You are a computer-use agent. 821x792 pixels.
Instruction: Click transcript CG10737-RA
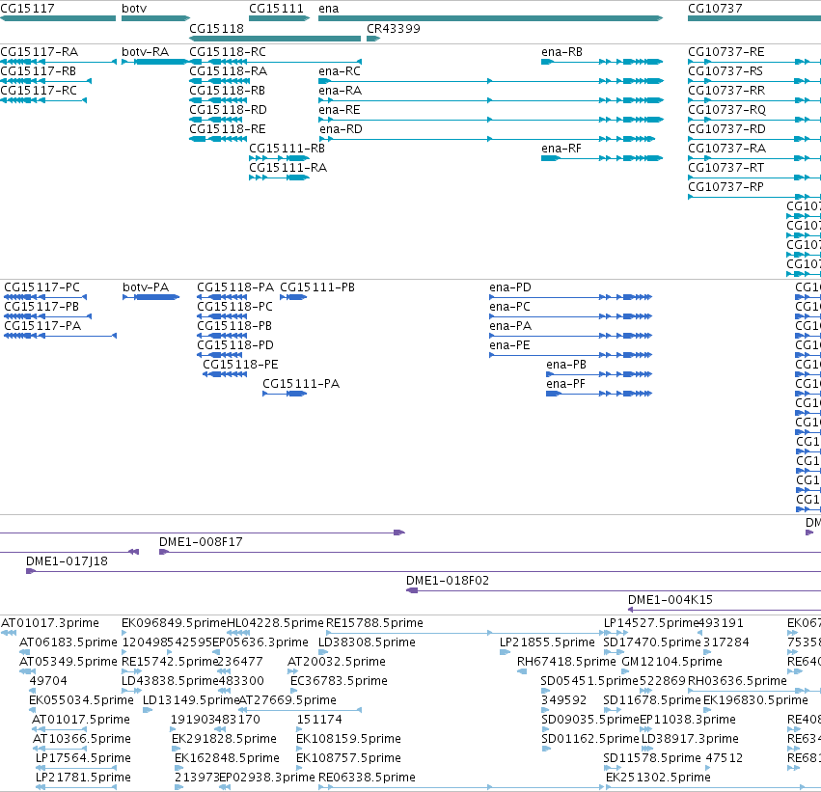pyautogui.click(x=754, y=158)
